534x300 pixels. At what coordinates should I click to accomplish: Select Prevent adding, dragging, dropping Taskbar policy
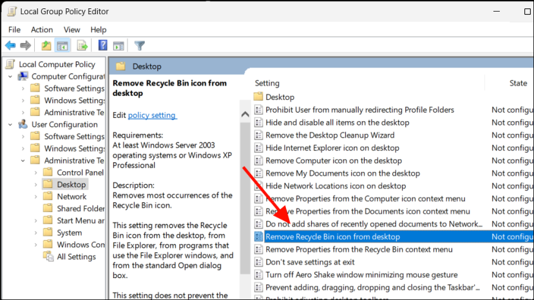(372, 287)
